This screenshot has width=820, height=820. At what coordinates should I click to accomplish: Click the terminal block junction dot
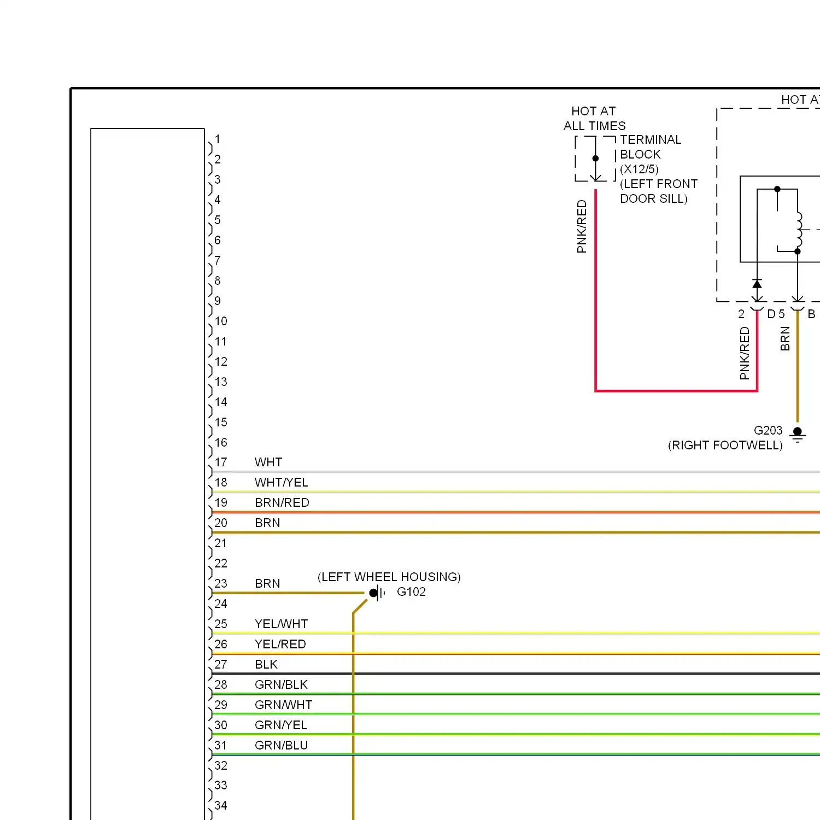(595, 159)
